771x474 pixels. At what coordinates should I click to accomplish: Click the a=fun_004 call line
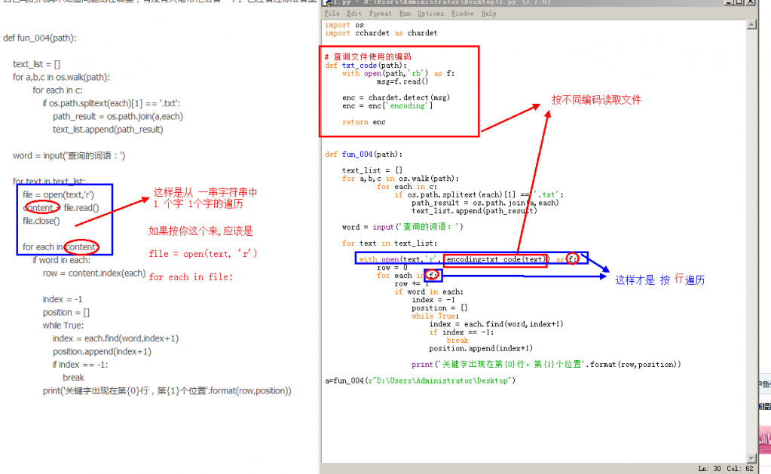(419, 381)
